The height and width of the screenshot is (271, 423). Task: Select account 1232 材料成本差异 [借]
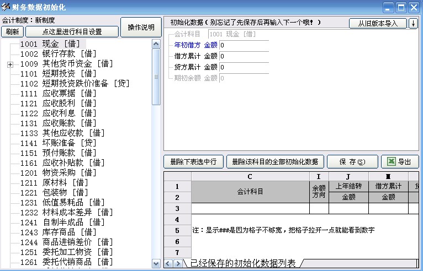[x=67, y=213]
